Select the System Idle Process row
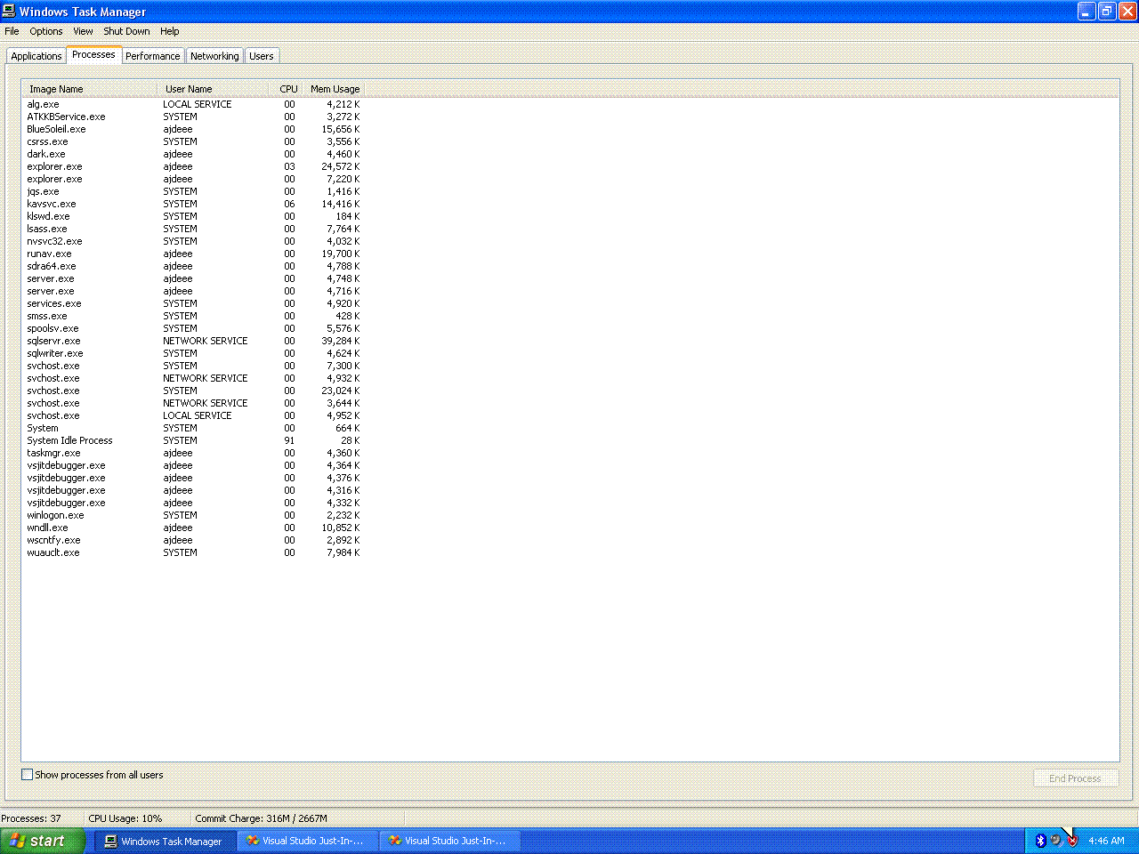Image resolution: width=1139 pixels, height=854 pixels. pos(193,440)
